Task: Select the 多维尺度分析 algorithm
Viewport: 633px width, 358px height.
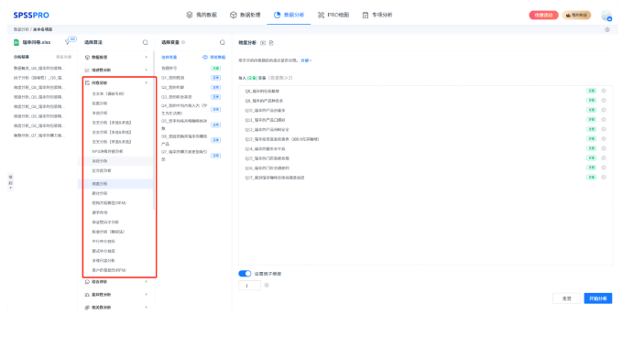Action: click(104, 260)
